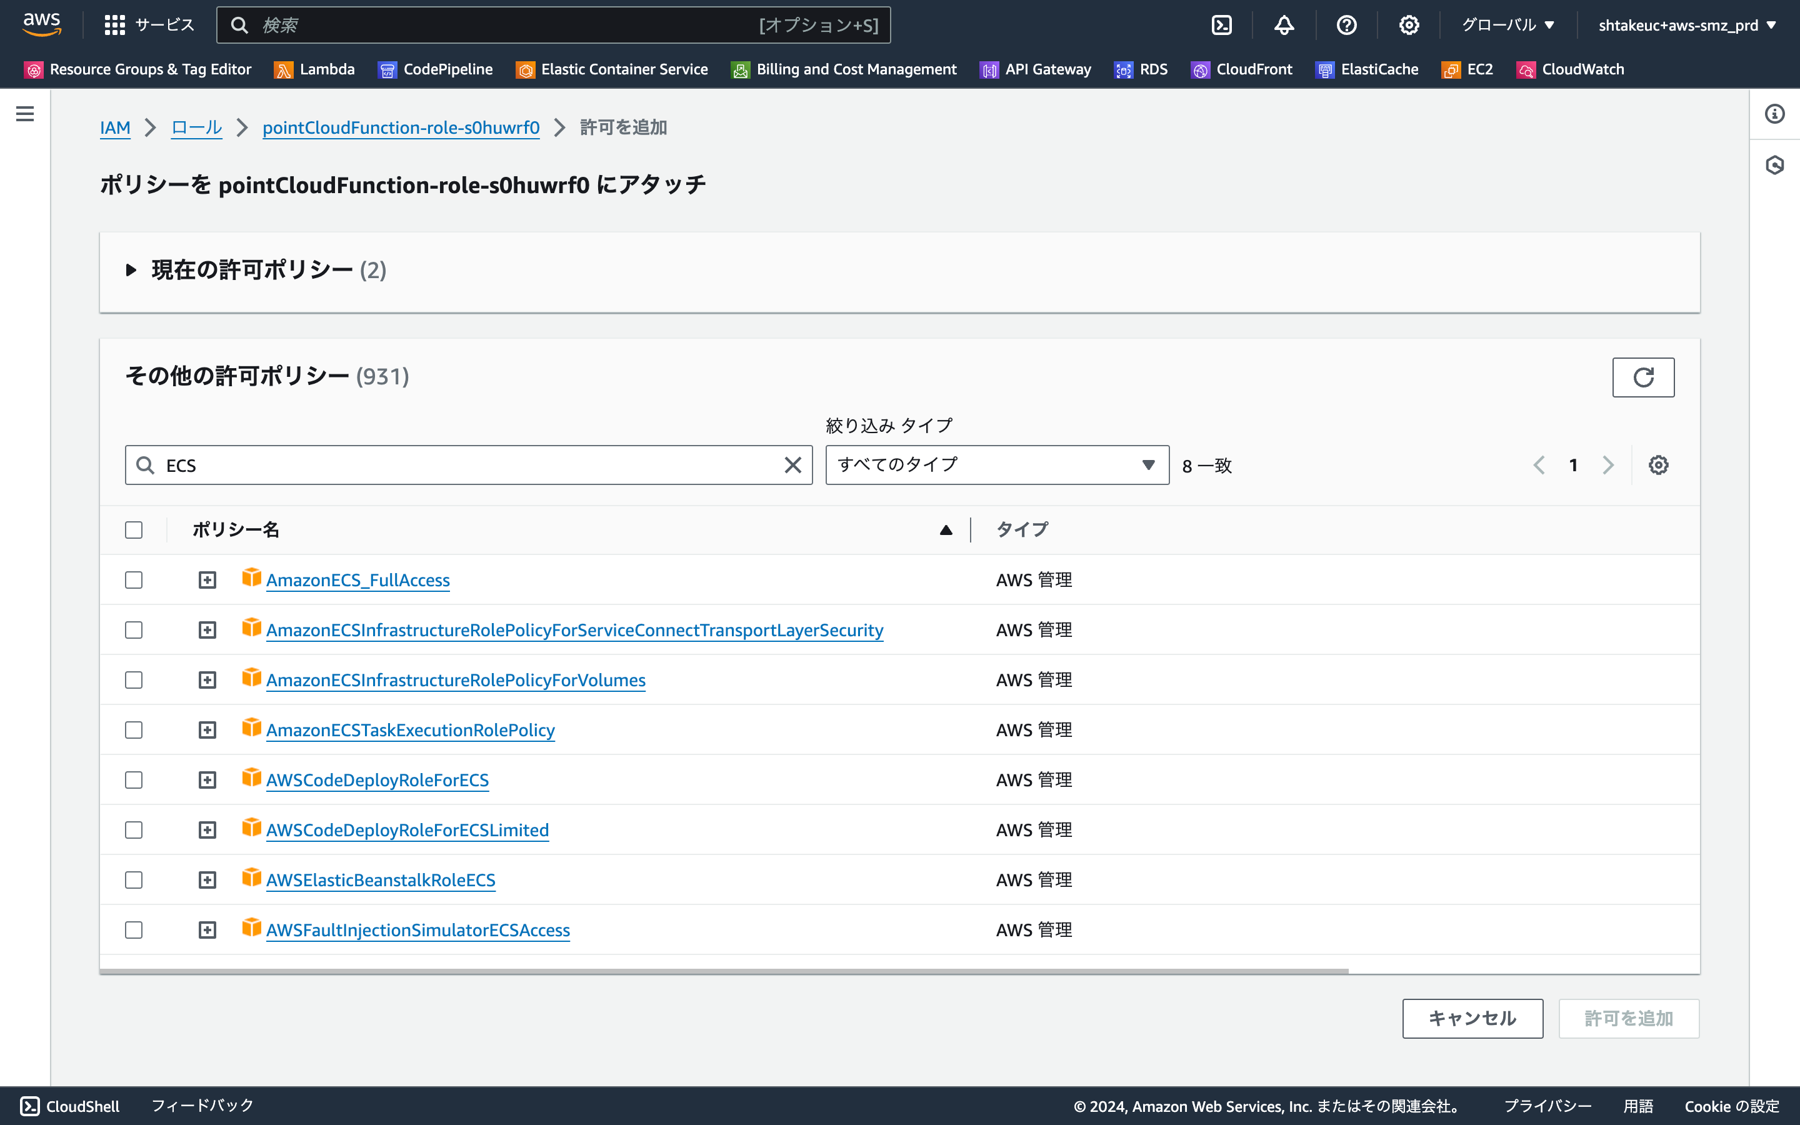1800x1125 pixels.
Task: Open the CloudWatch favorite shortcut
Action: (x=1571, y=69)
